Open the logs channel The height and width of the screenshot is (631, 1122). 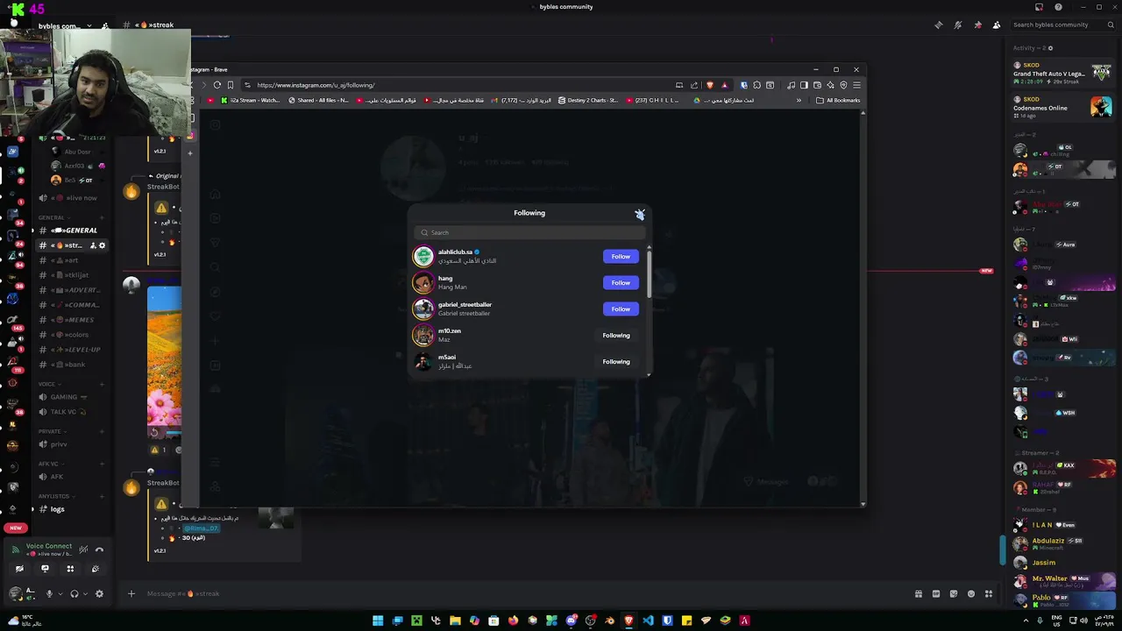click(72, 509)
